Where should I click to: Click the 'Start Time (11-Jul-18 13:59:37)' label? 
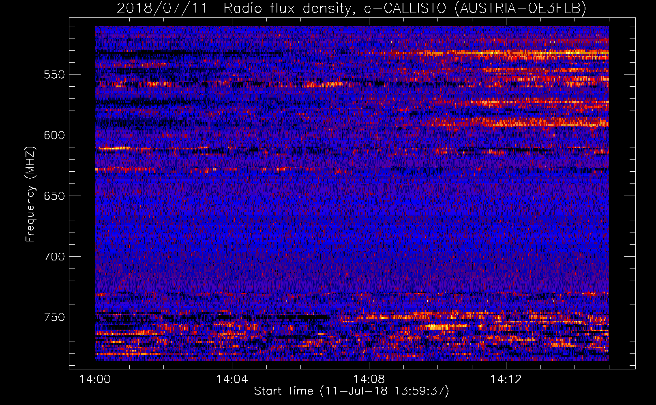352,391
